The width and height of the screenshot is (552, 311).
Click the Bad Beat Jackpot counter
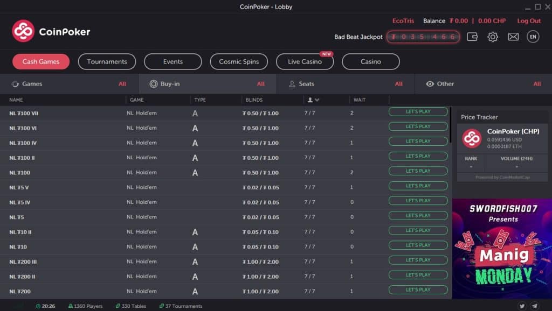(x=423, y=37)
